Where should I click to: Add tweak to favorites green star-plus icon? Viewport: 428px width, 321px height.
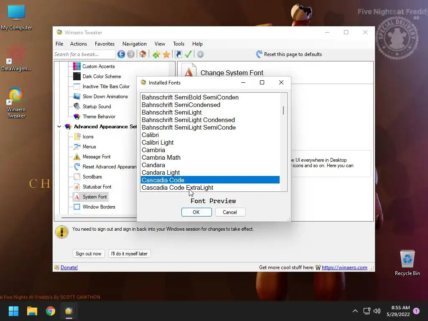(x=156, y=54)
